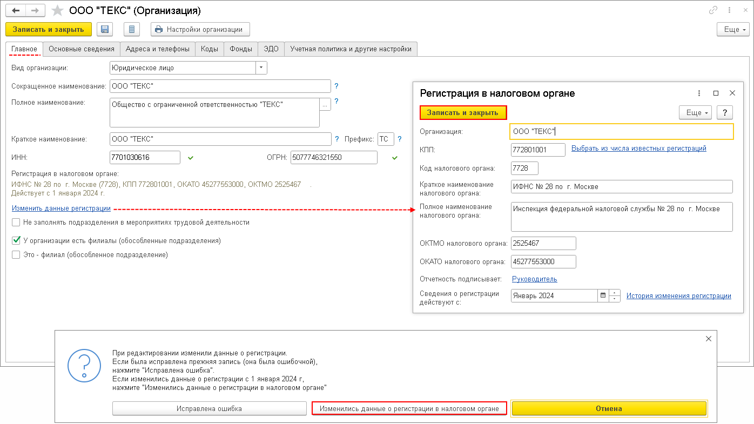Image resolution: width=754 pixels, height=424 pixels.
Task: Navigate back with the left arrow button
Action: [16, 10]
